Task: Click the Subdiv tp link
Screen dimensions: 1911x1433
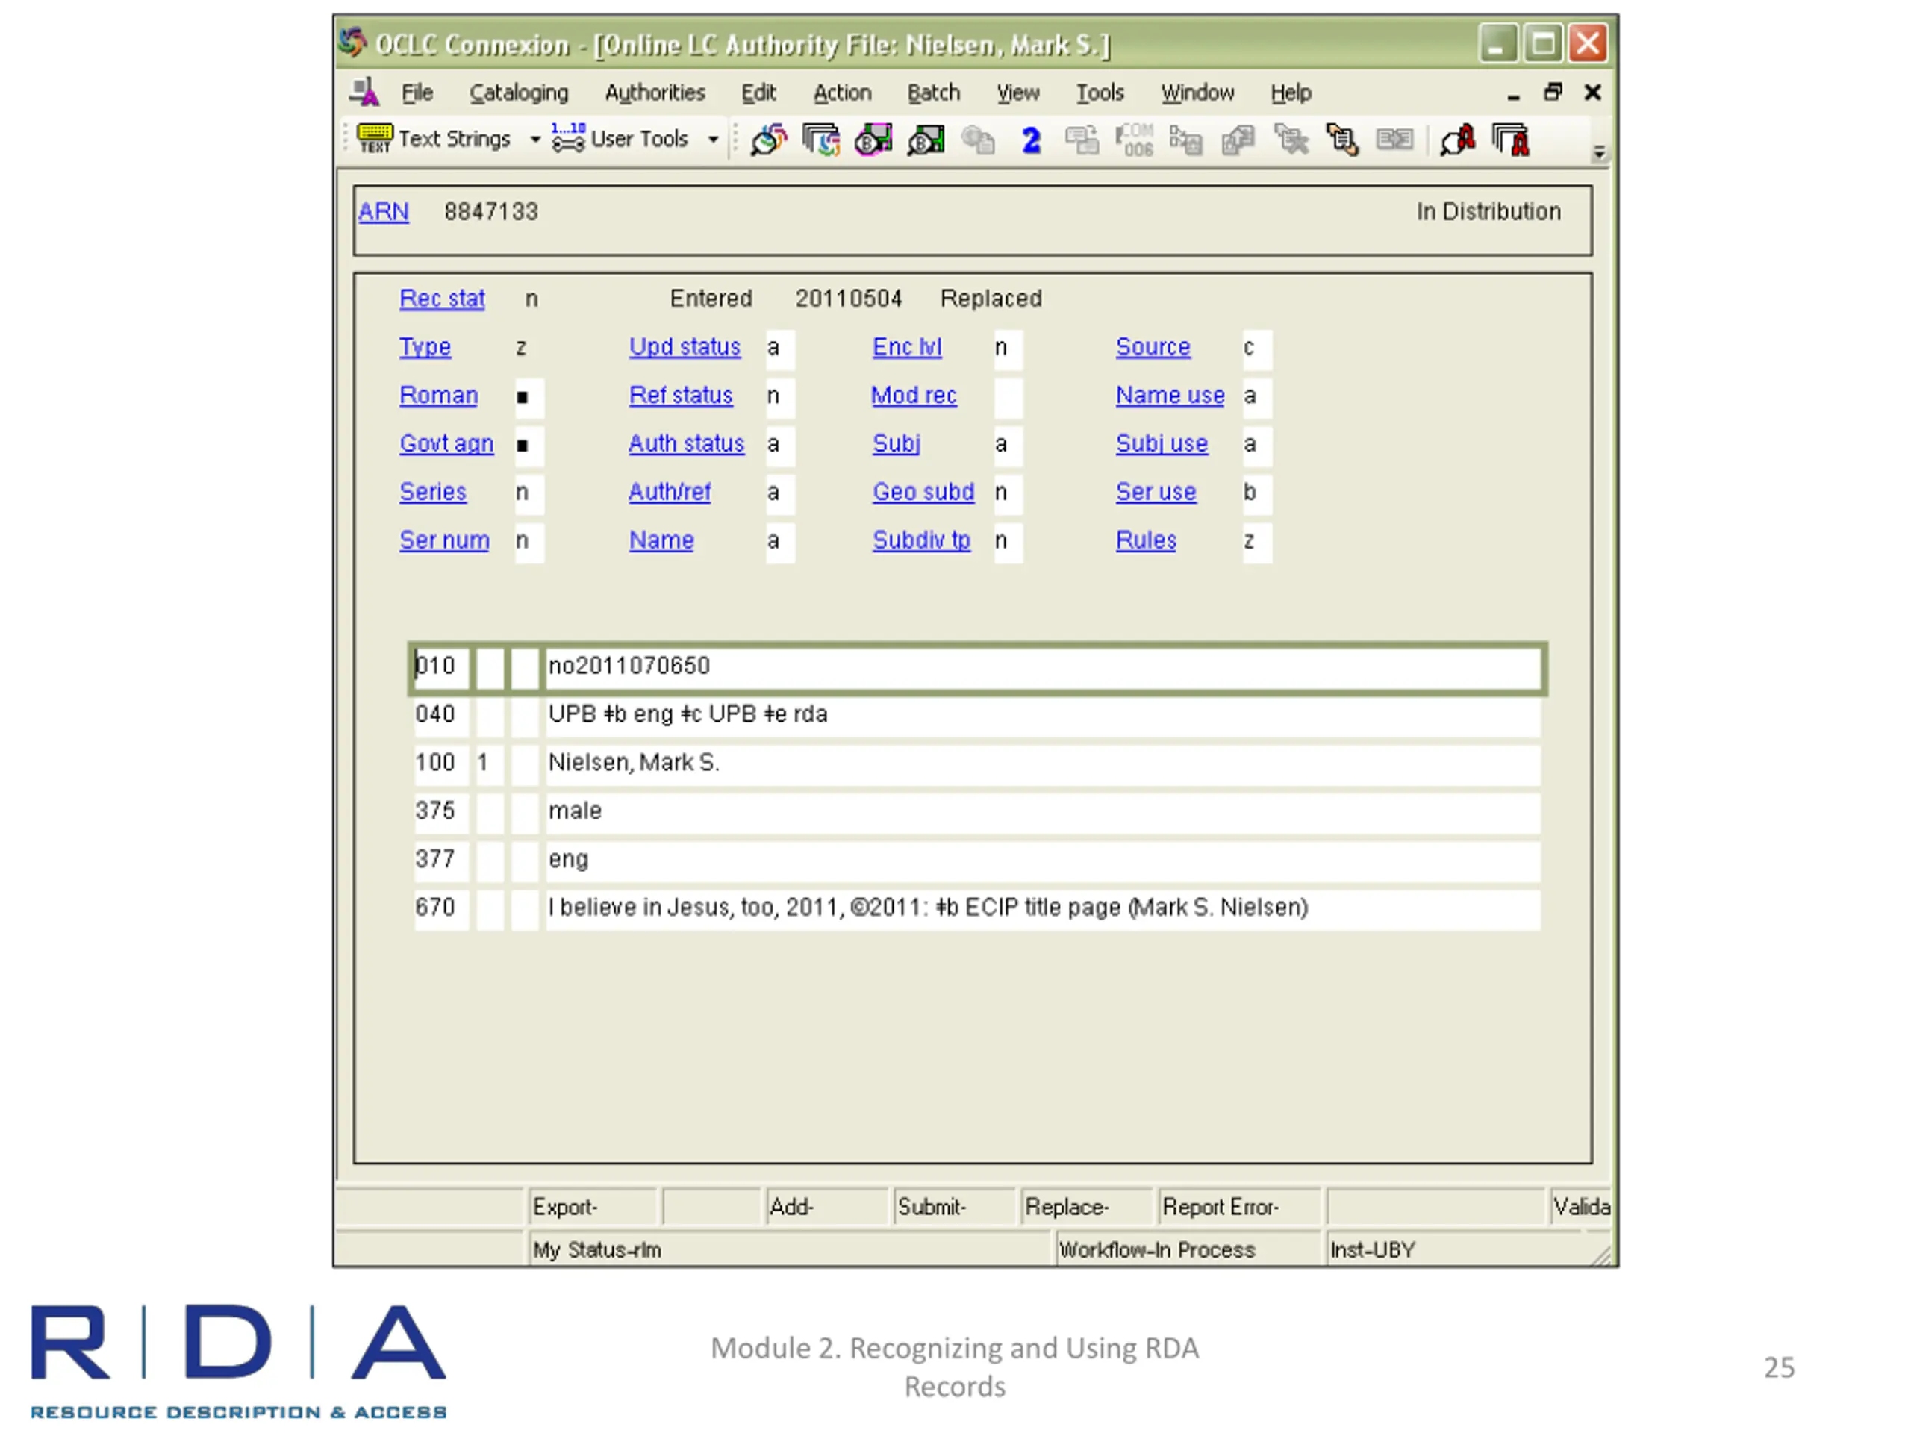Action: pyautogui.click(x=921, y=540)
